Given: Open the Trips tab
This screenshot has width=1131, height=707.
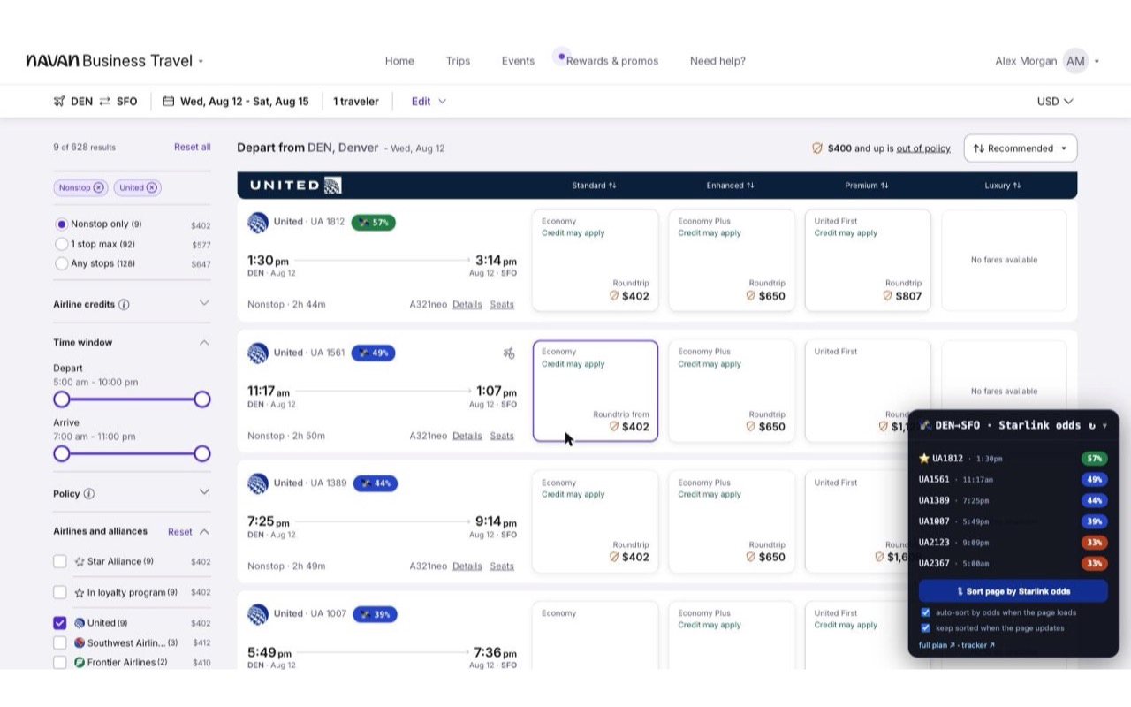Looking at the screenshot, I should (x=458, y=61).
